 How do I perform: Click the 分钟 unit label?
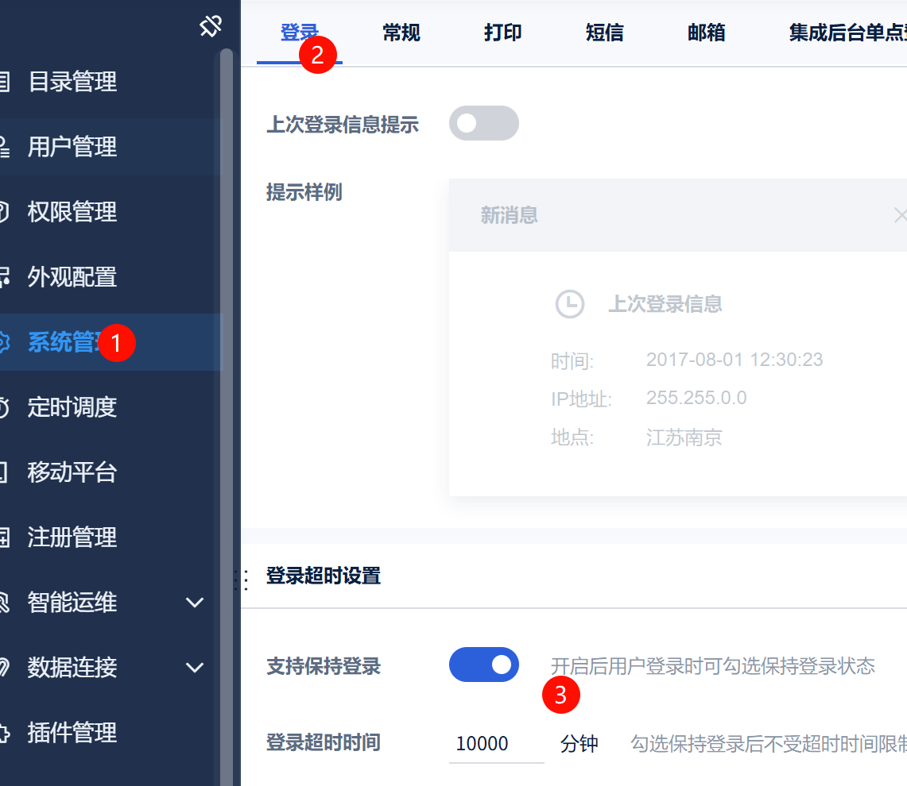pos(579,744)
